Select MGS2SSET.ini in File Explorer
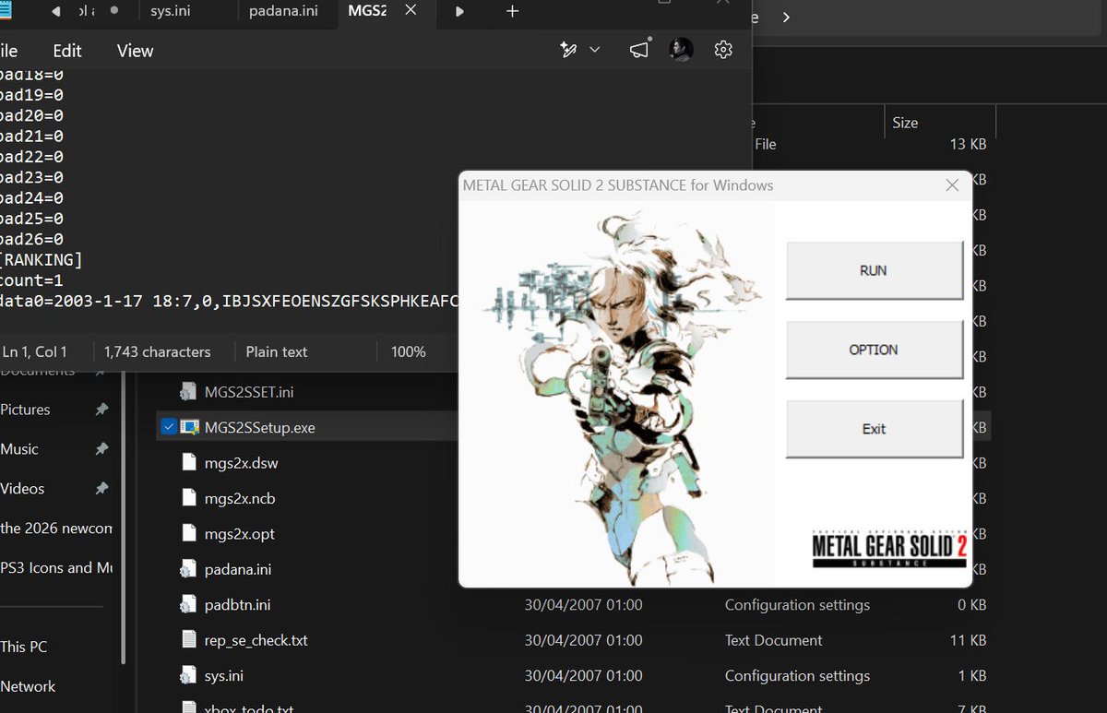Screen dimensions: 1107x713 [x=249, y=392]
